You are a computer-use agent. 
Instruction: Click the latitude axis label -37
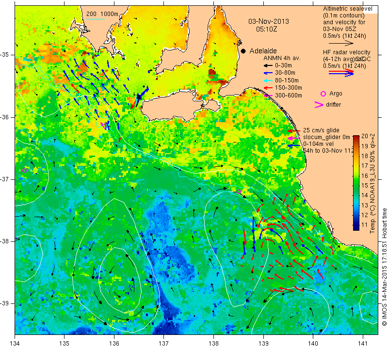(x=4, y=179)
